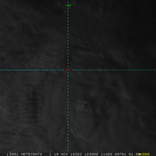
Task: Click the green -80 longitude label
Action: (68, 5)
